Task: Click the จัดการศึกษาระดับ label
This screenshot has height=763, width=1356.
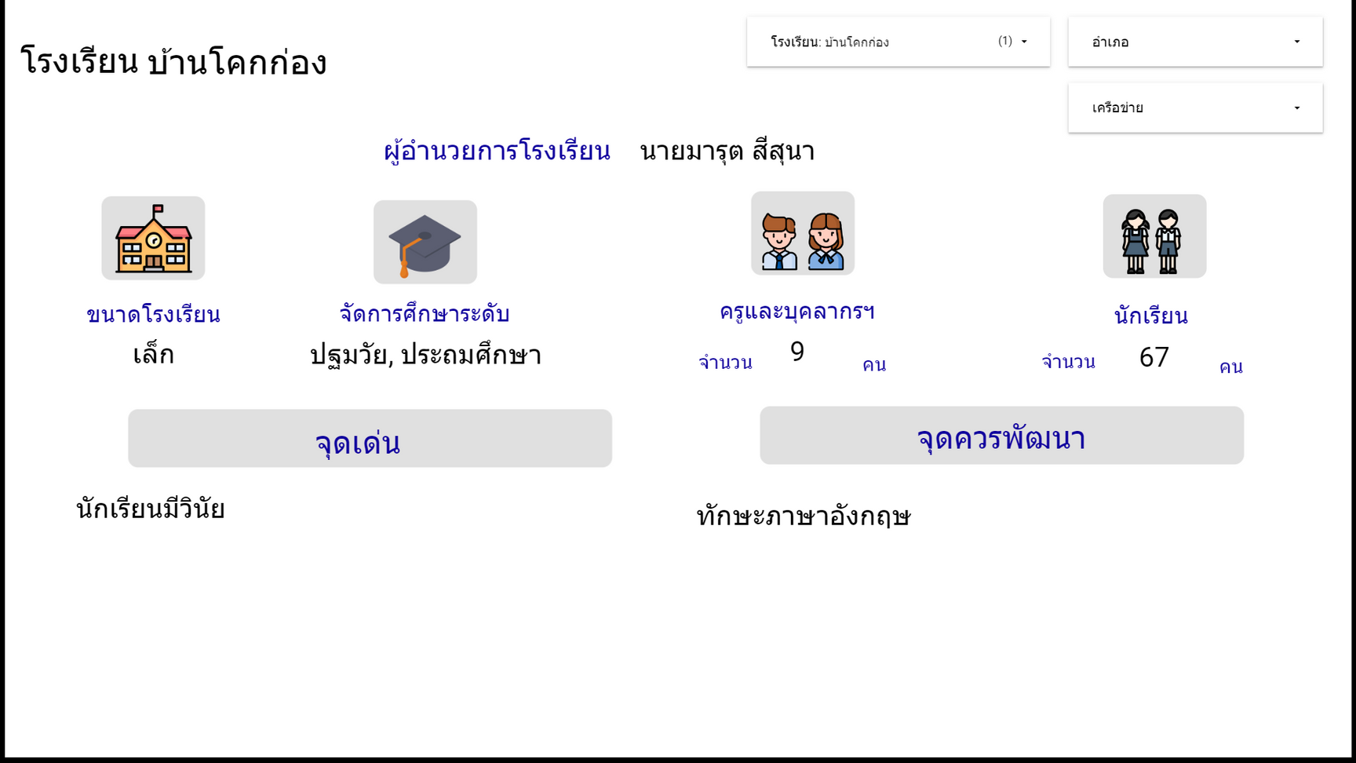Action: tap(425, 314)
